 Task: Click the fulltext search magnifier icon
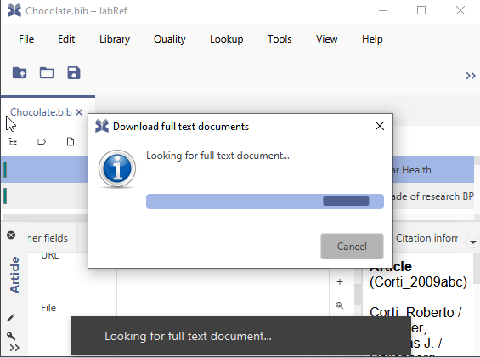coord(340,305)
